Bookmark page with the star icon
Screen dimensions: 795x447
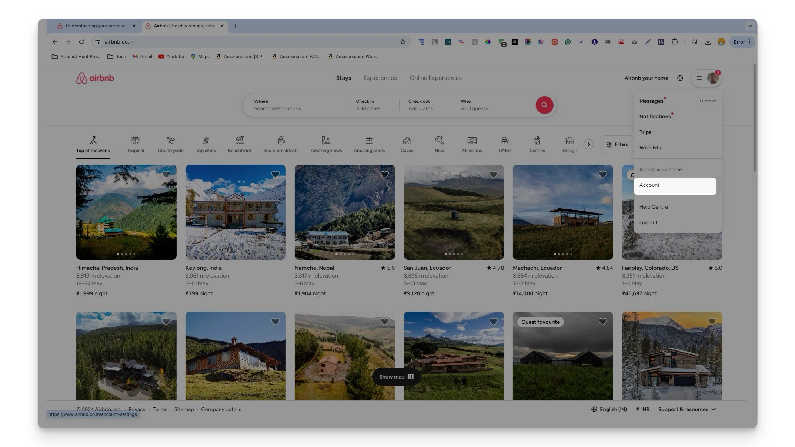[x=403, y=42]
